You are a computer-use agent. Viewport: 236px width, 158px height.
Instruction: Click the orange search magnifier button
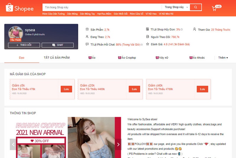click(x=196, y=7)
